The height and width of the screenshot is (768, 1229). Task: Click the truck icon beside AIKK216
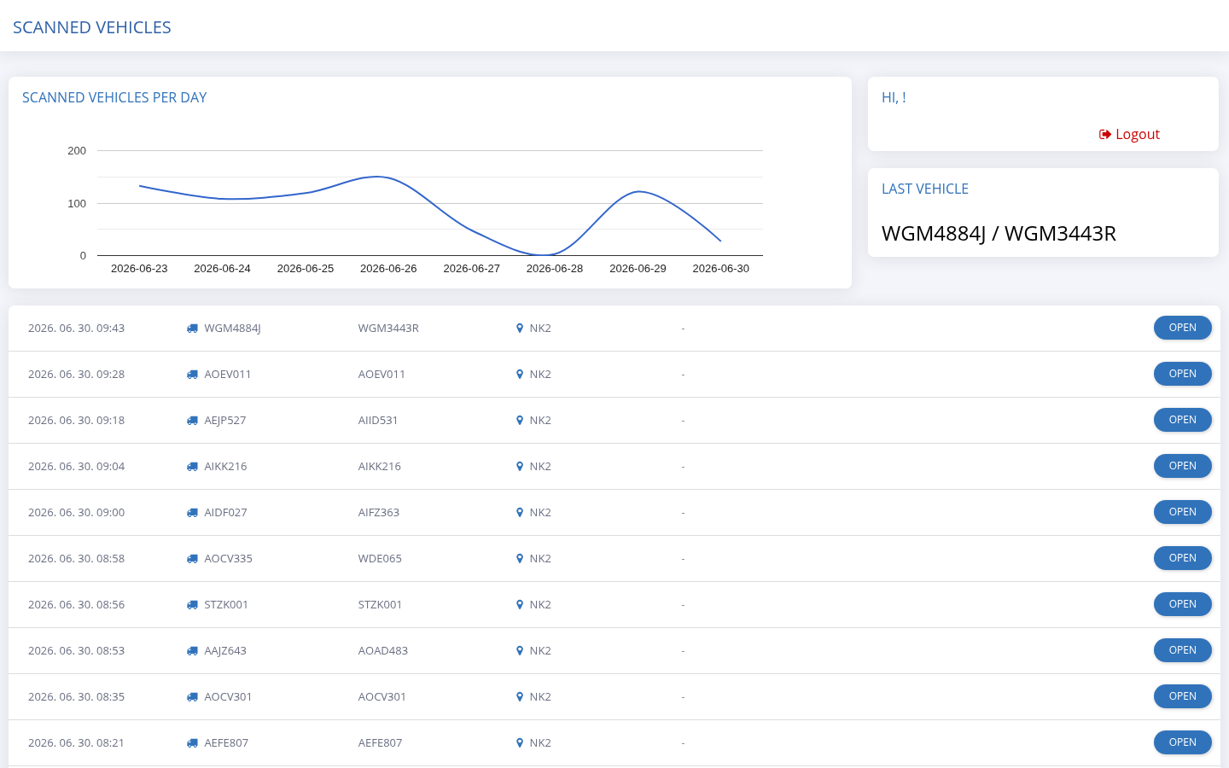pos(192,467)
